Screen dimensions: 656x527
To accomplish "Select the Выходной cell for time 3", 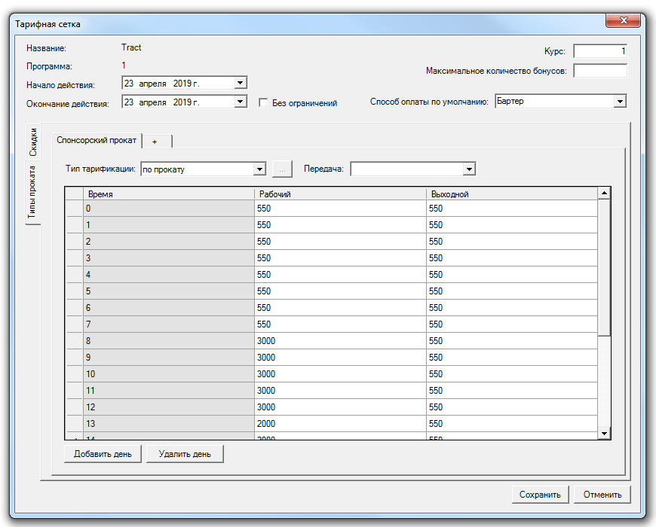I will [512, 258].
